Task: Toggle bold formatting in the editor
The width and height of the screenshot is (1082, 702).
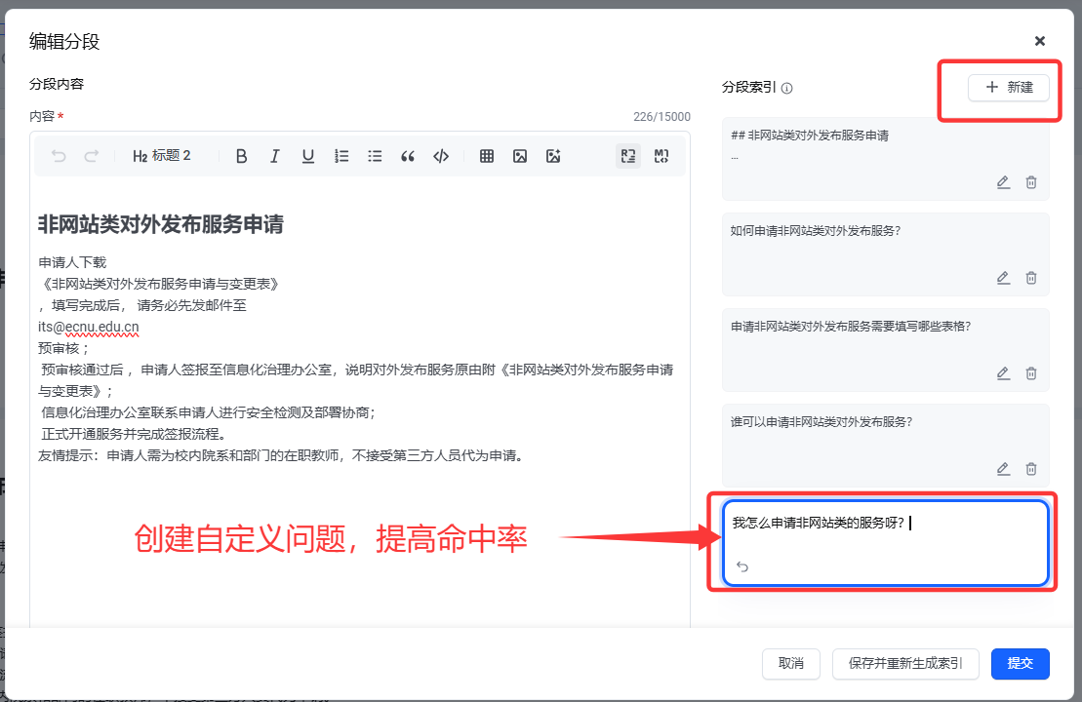Action: pos(242,156)
